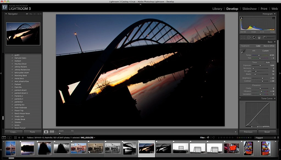
Task: Select the painted desert folder
Action: [x=21, y=90]
